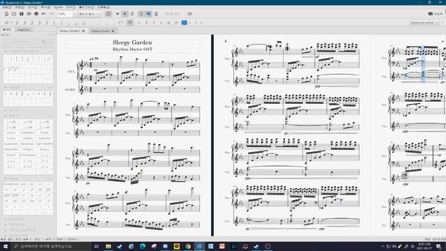This screenshot has width=446, height=251.
Task: Open note input mode dropdown arrow
Action: tap(11, 22)
